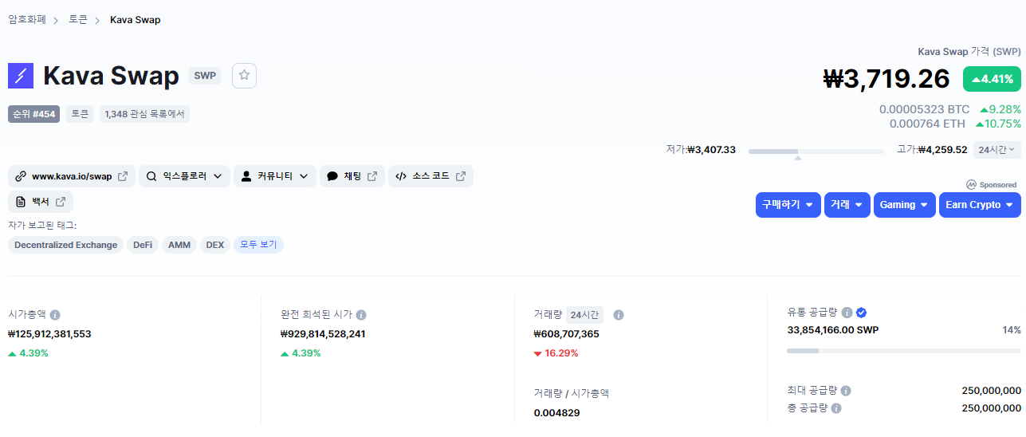1026x437 pixels.
Task: Open the Earn Crypto dropdown
Action: pos(979,205)
